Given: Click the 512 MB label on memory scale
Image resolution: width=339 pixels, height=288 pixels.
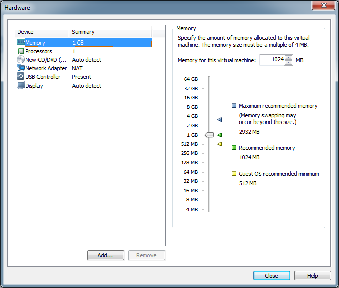Looking at the screenshot, I should [x=190, y=144].
